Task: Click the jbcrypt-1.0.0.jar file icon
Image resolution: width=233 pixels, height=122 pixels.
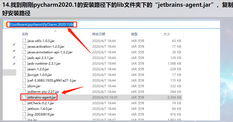Action: [x=24, y=75]
